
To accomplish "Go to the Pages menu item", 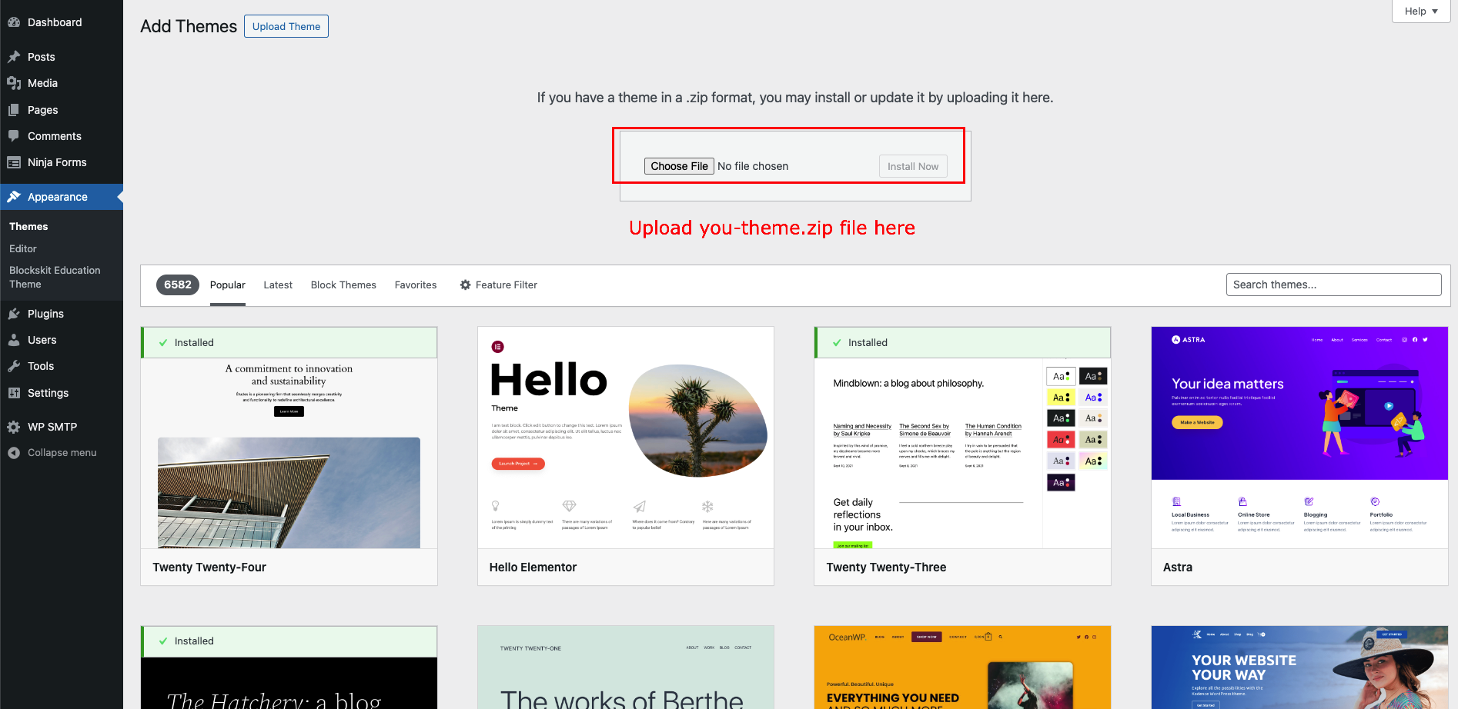I will 62,110.
